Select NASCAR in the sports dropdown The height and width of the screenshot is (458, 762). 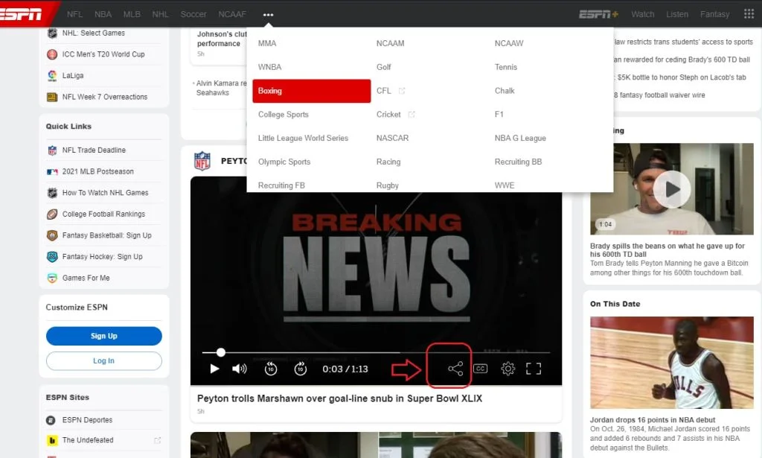(392, 138)
